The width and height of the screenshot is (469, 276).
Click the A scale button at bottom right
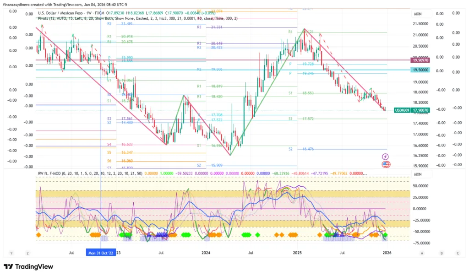[x=421, y=253]
